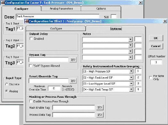
Task: Open the 01 - High Pressure SIF dropdown
Action: point(131,71)
